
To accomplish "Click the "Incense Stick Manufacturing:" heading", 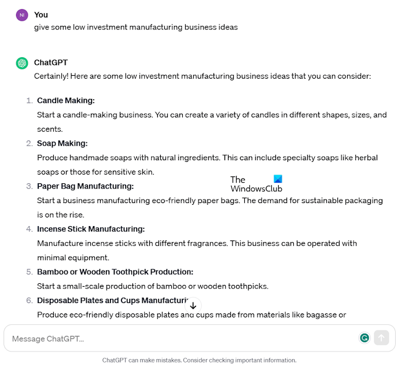I will (91, 229).
